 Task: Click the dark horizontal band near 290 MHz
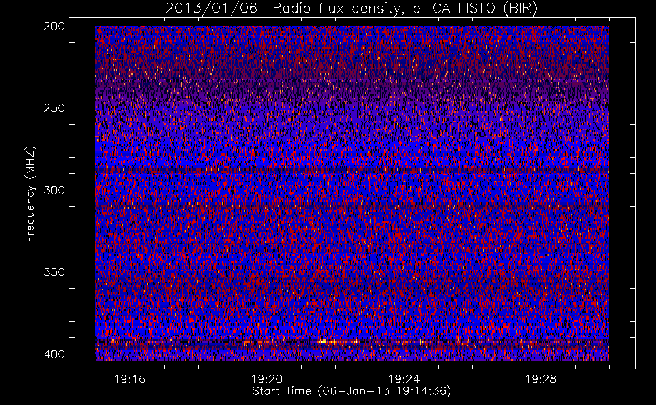coord(352,172)
